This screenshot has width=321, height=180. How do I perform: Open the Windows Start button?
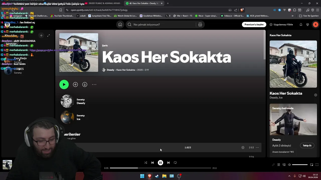click(x=142, y=176)
